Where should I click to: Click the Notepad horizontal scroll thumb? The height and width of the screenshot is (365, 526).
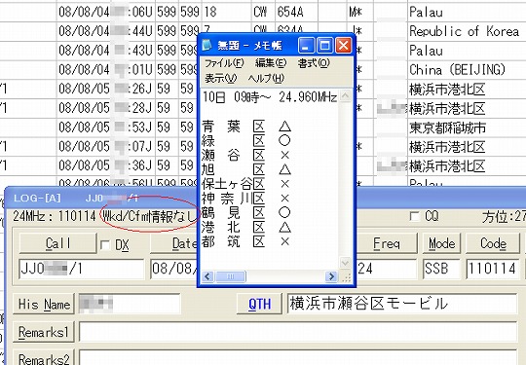point(231,276)
